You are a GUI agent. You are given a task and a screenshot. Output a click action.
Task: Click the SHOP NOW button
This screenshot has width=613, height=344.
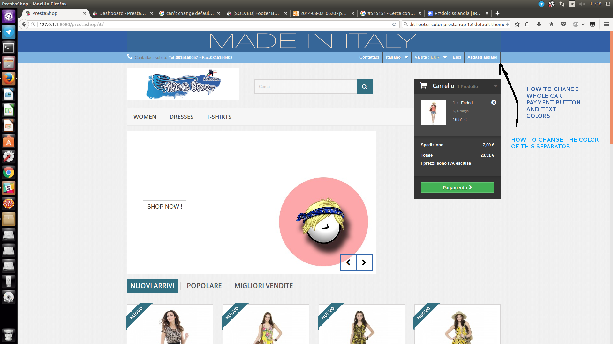(164, 207)
